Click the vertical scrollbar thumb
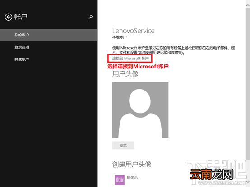The width and height of the screenshot is (250, 187). [x=248, y=83]
